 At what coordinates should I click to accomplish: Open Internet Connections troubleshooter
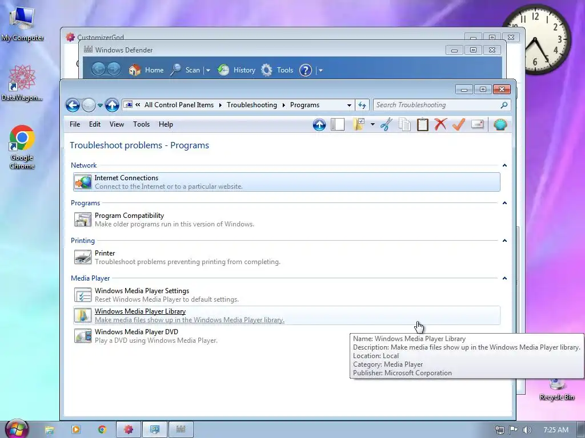(287, 182)
